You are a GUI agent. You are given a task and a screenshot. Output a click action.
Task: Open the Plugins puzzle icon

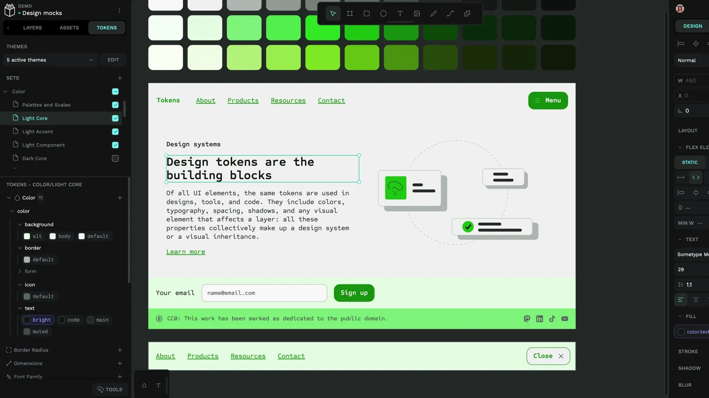467,13
